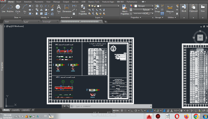
Task: Switch to Layout1 tab
Action: point(16,110)
